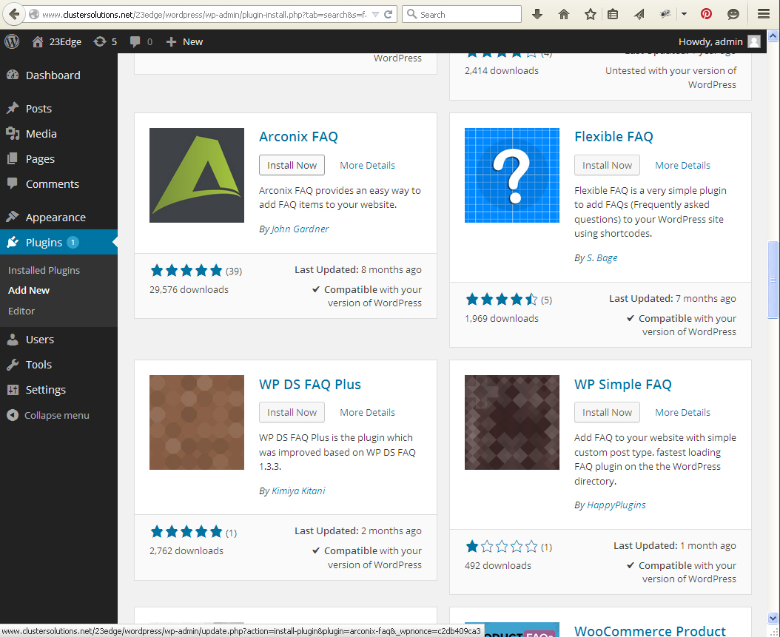Click the address bar URL field
Screen dimensions: 780x637
(203, 14)
